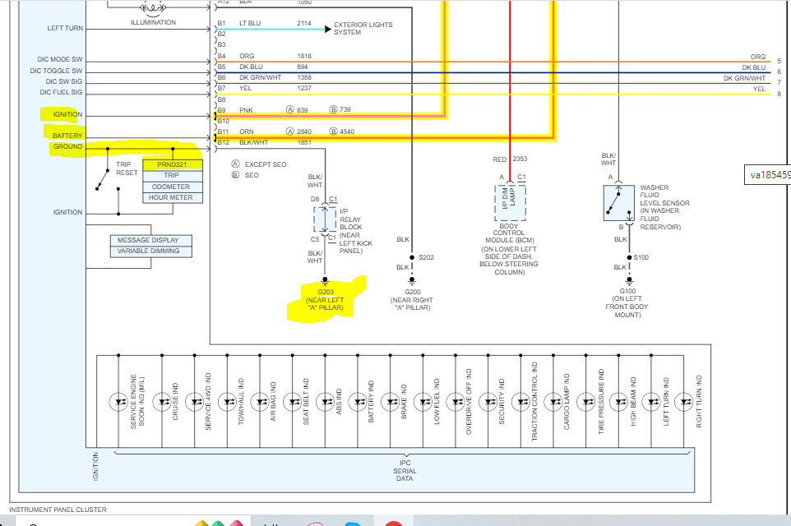Click the highlighted G203 ground label
The image size is (791, 526).
click(325, 299)
